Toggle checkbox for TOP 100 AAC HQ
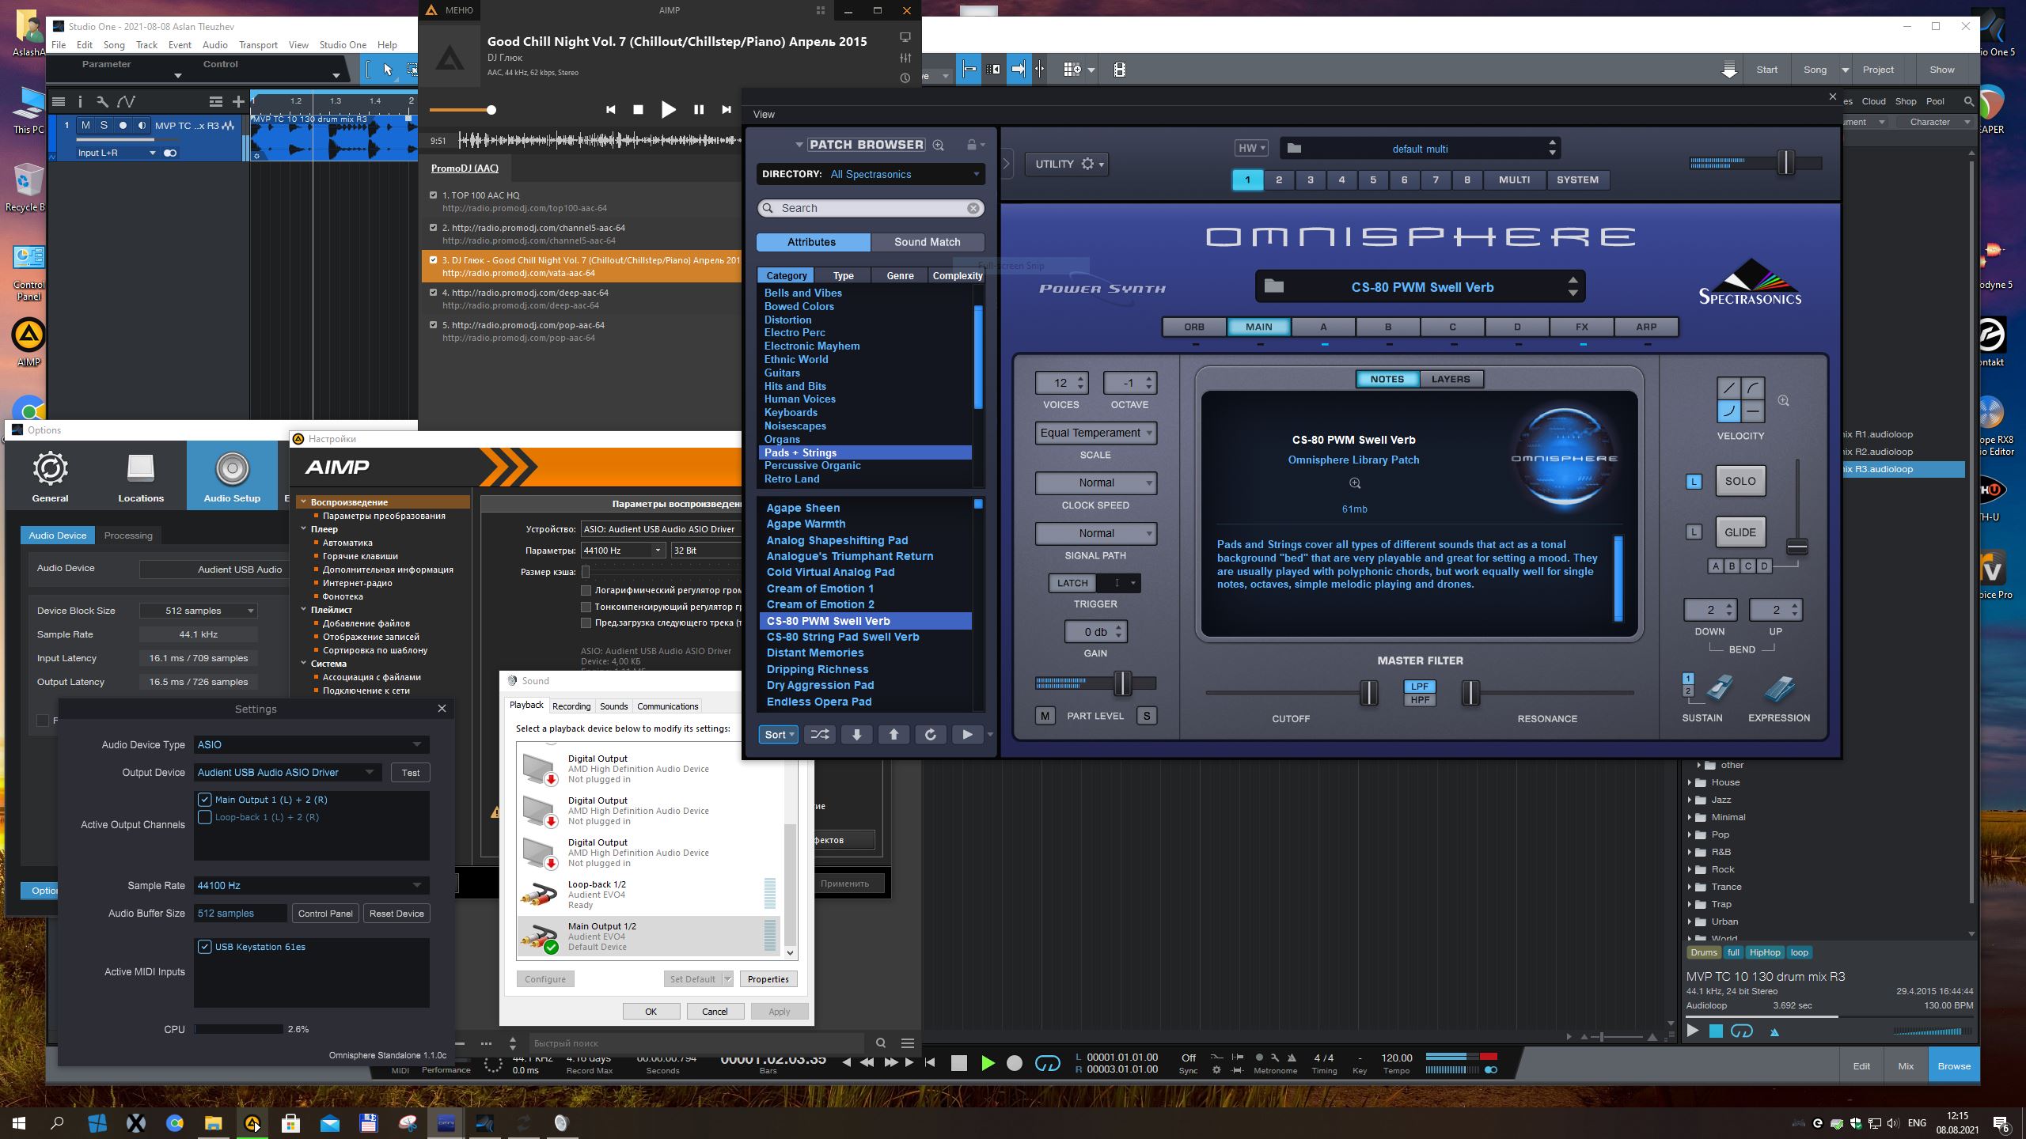2026x1139 pixels. 433,195
